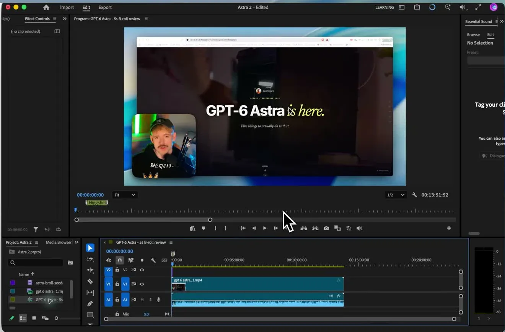Open the Button Editor plus icon
The image size is (505, 332).
click(449, 228)
